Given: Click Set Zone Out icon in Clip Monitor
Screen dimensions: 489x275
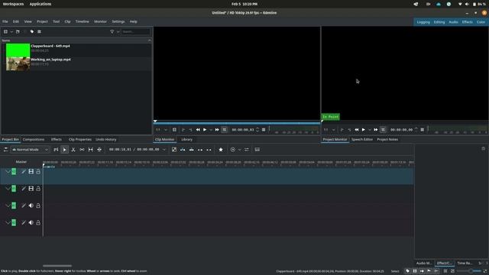Looking at the screenshot, I should pos(190,130).
